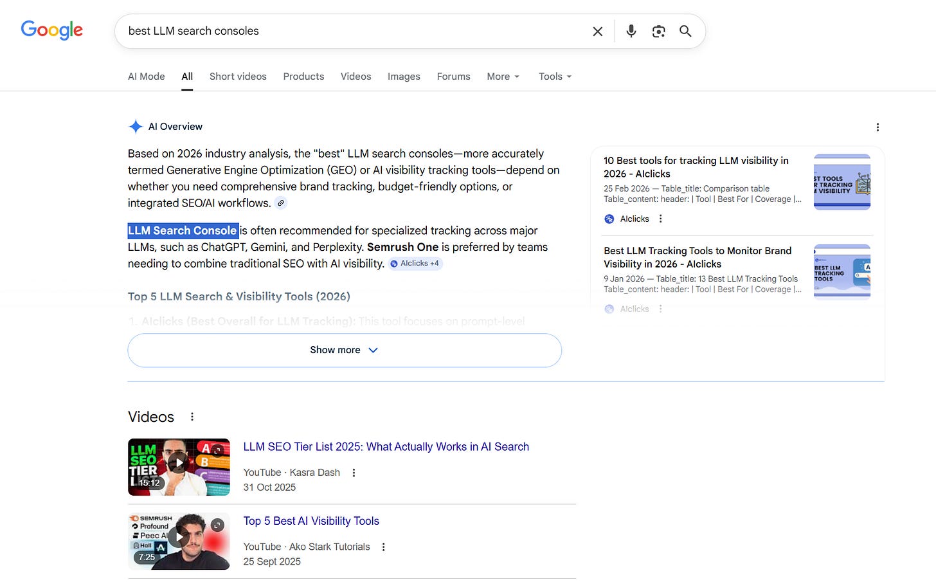Click thumbnail of Best LLM Tracking Tools card

point(842,272)
